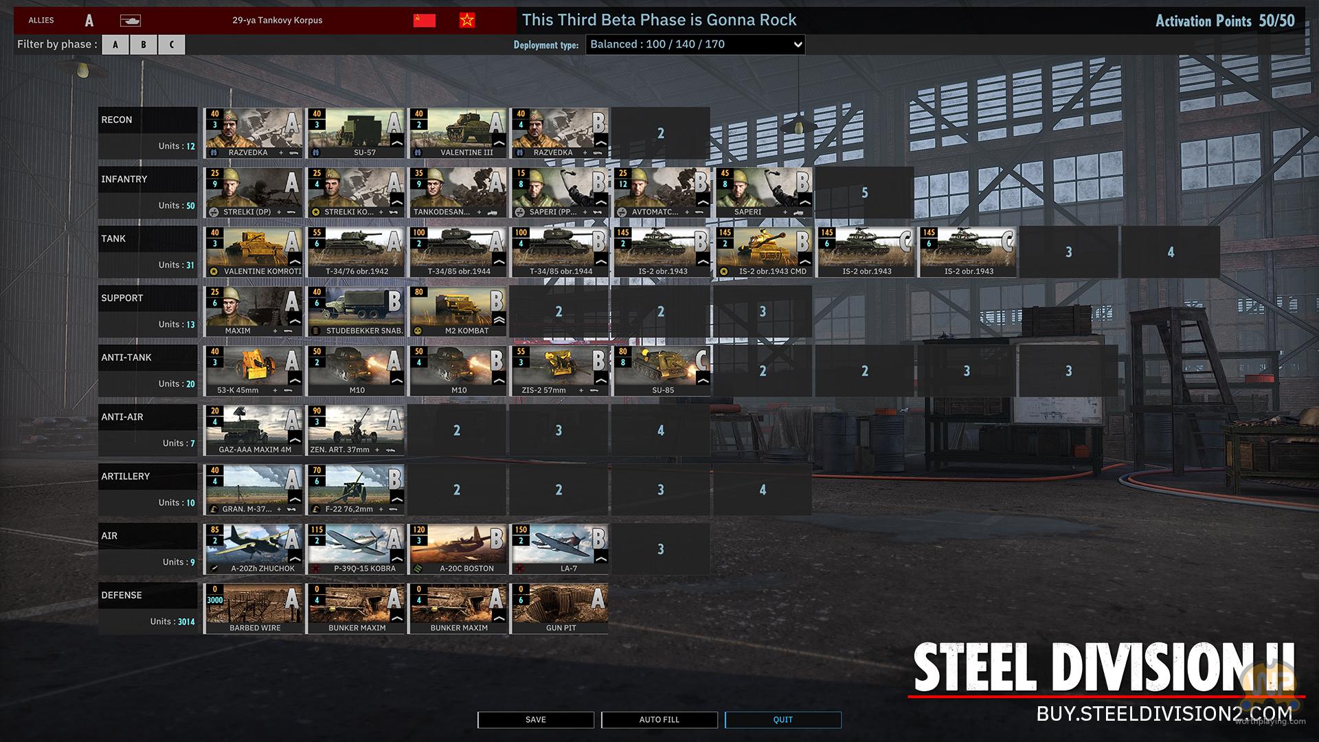This screenshot has width=1319, height=742.
Task: Expand the empty infantry slot costing 5
Action: pos(864,192)
